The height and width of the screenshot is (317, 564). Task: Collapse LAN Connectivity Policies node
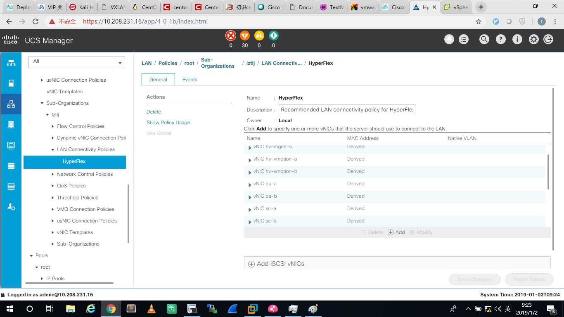click(53, 149)
